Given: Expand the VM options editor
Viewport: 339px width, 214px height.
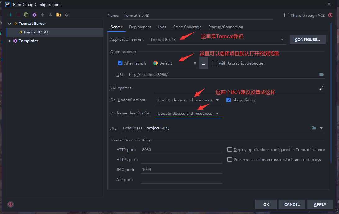Looking at the screenshot, I should point(322,88).
